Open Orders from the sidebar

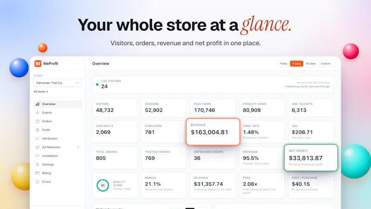point(58,121)
